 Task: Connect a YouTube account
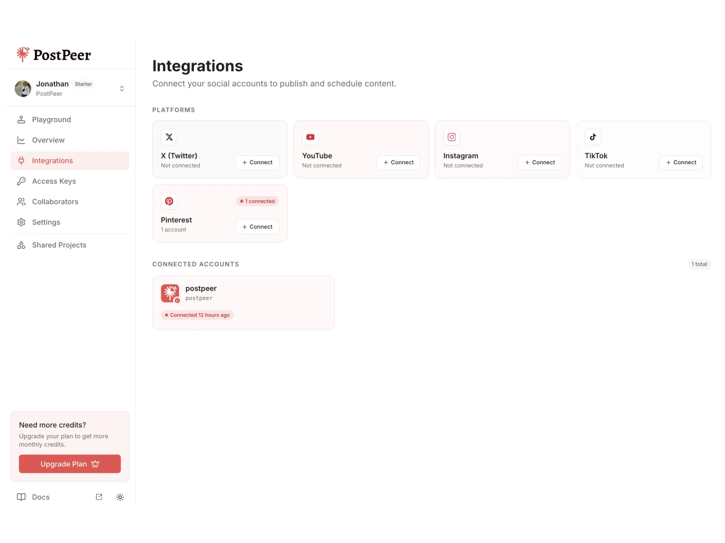pos(398,162)
